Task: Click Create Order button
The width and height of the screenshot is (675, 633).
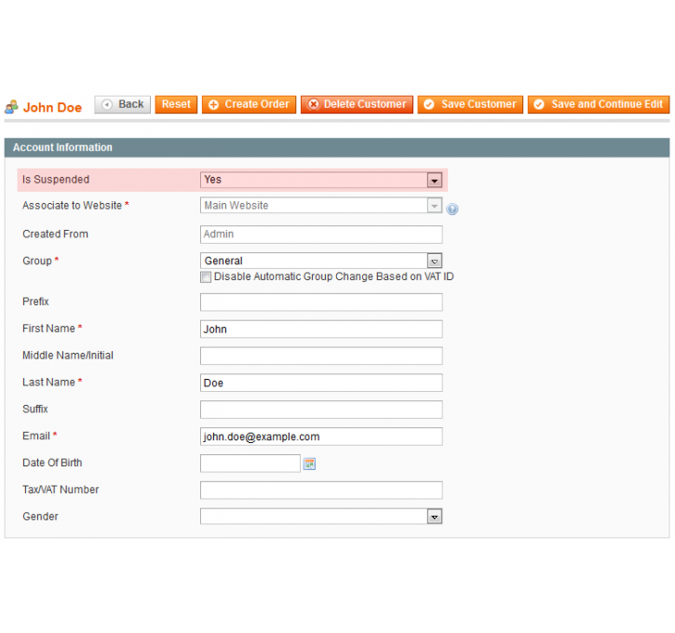Action: coord(249,104)
